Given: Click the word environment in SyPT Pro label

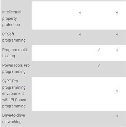Looking at the screenshot, I should (13, 93).
